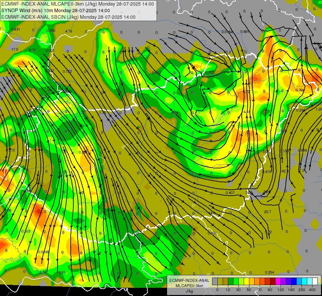Viewport: 322px width, 296px height.
Task: Click the legend tick label 90
Action: coord(270,290)
